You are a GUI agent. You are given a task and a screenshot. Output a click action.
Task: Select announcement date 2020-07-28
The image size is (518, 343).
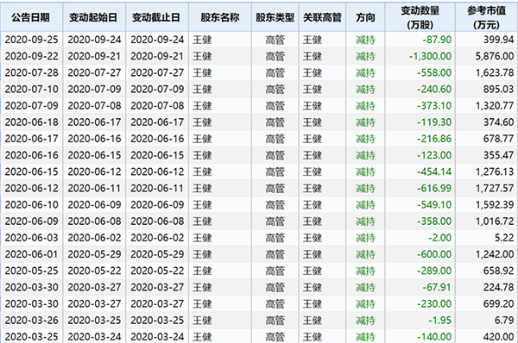pos(31,73)
